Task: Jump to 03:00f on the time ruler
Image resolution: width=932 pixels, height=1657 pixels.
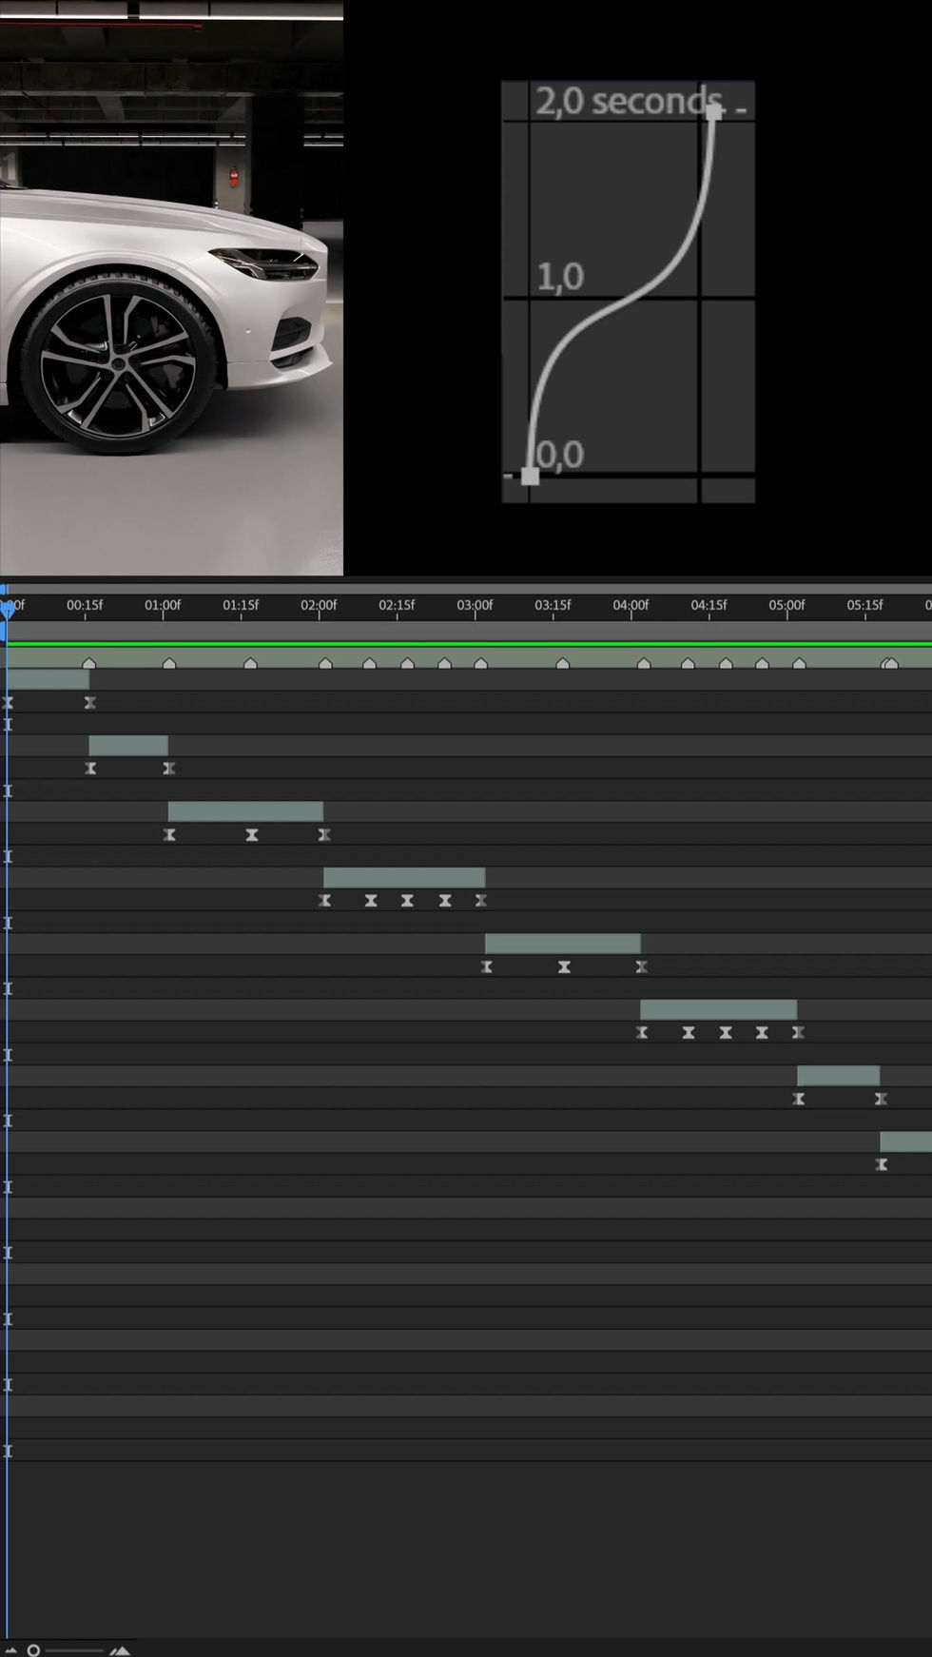Action: pyautogui.click(x=475, y=605)
